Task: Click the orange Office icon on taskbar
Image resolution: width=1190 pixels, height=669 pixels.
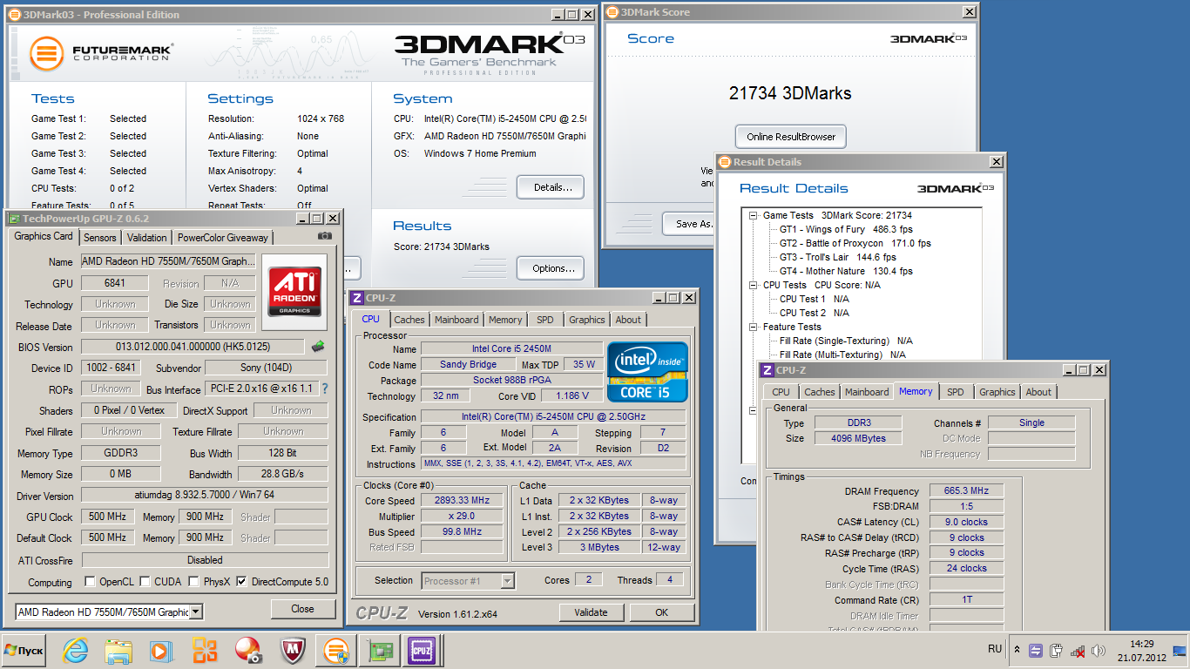Action: (205, 650)
